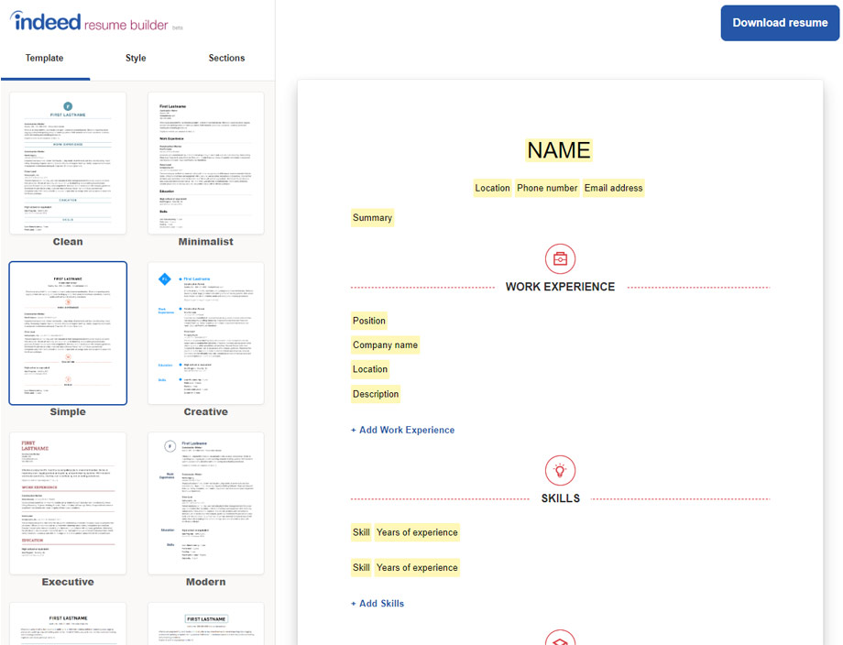The image size is (843, 645).
Task: Edit the Phone number field
Action: coord(547,188)
